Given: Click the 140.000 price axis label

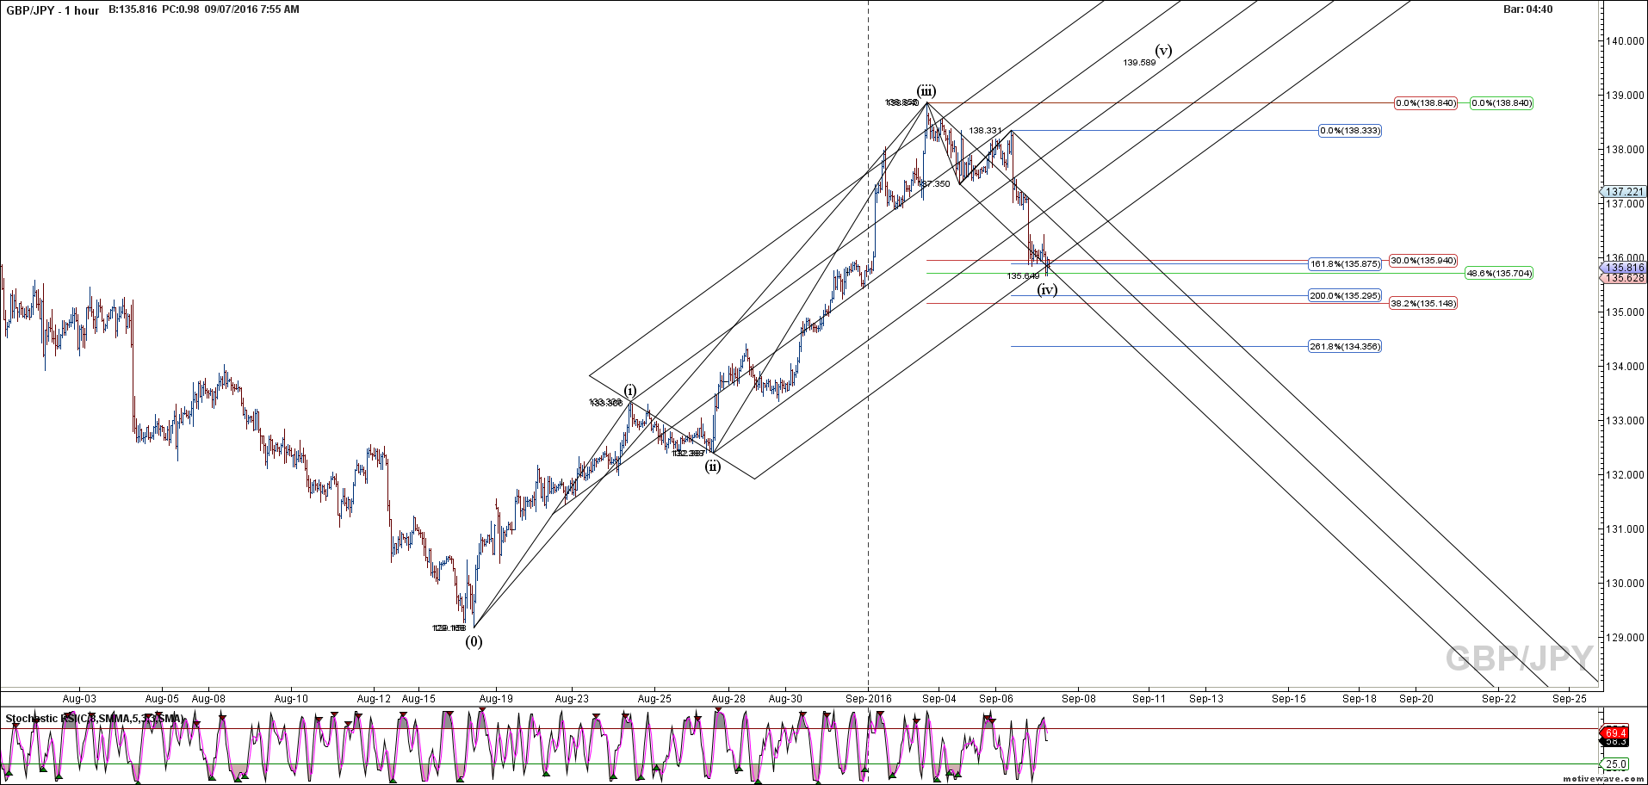Looking at the screenshot, I should [x=1625, y=41].
